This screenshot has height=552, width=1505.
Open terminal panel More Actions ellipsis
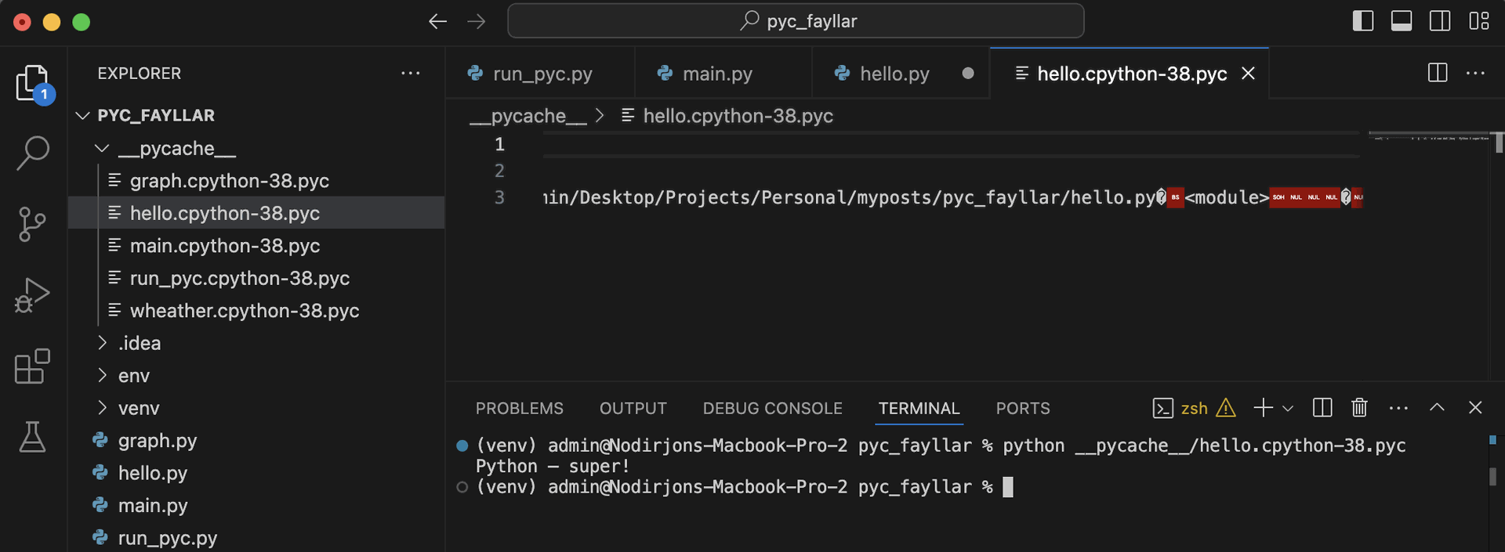tap(1398, 408)
